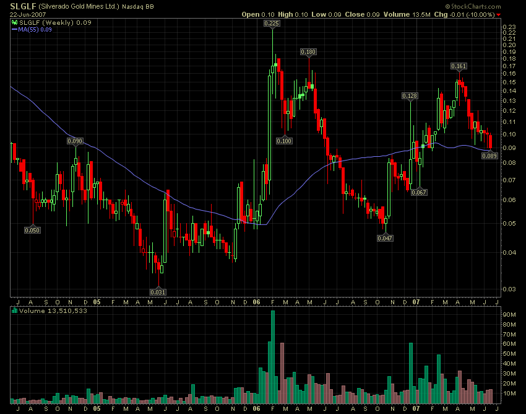Click the 06 year label on the price axis
This screenshot has height=414, width=526.
tap(256, 302)
